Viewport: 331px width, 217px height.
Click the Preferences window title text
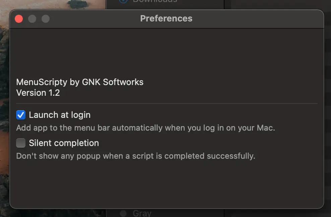(166, 19)
